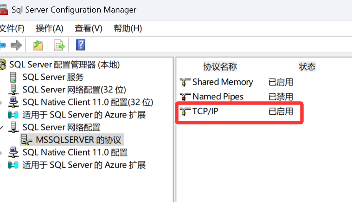Open the 文件(F) menu
The width and height of the screenshot is (352, 202).
tap(12, 28)
